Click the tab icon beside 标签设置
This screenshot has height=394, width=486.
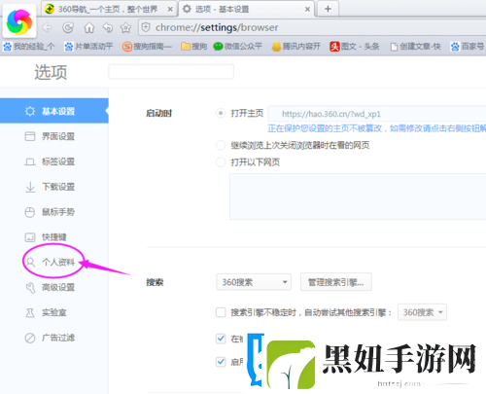pyautogui.click(x=30, y=161)
